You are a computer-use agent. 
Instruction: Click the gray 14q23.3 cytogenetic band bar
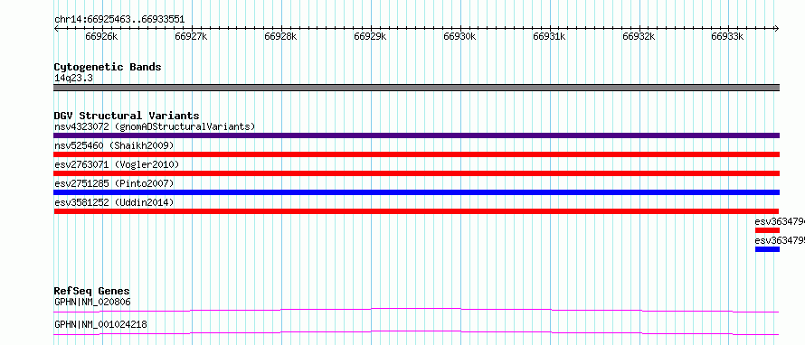coord(416,88)
